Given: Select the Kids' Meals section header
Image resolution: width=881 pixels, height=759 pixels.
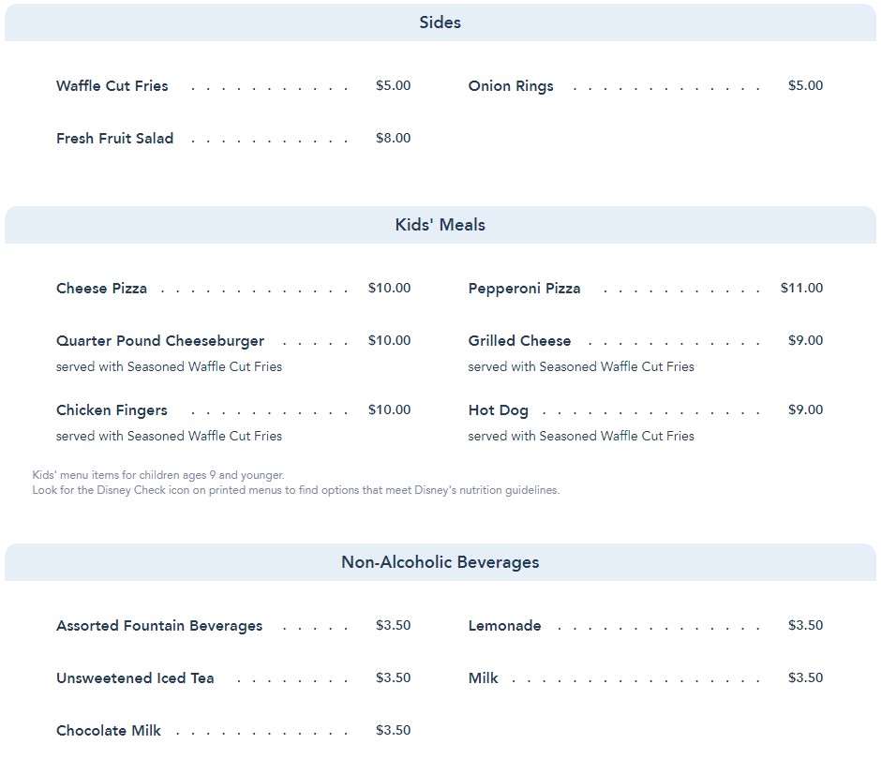Looking at the screenshot, I should [x=440, y=225].
